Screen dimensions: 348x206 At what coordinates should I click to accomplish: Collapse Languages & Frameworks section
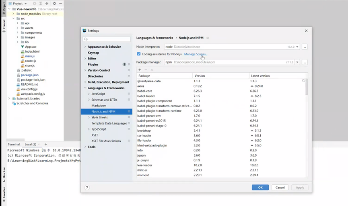85,88
